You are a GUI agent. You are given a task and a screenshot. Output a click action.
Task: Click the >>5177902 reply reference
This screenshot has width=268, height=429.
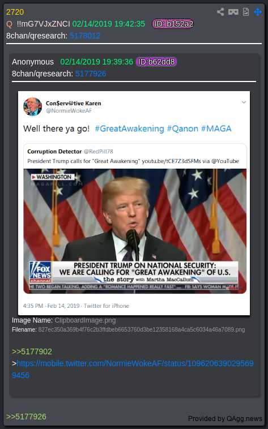pyautogui.click(x=32, y=351)
